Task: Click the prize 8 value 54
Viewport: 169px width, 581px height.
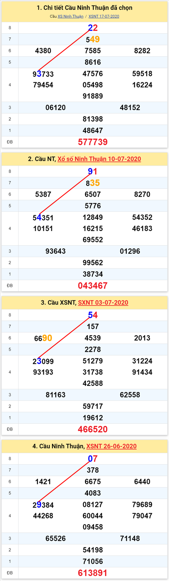Action: click(x=93, y=315)
